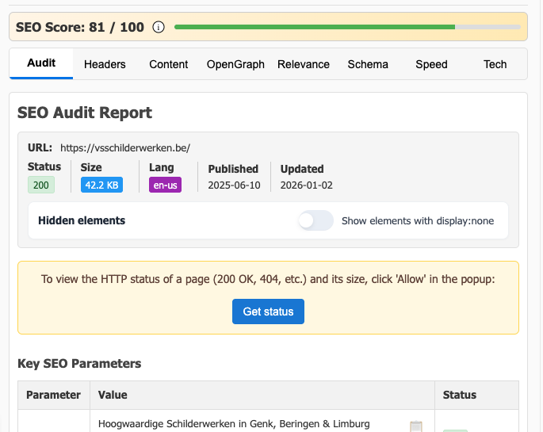This screenshot has height=432, width=543.
Task: Click the info icon beside SEO Score
Action: pyautogui.click(x=158, y=27)
